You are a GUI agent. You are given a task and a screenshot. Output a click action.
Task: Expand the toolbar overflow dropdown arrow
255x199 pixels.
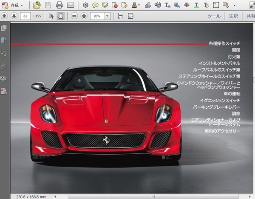(235, 5)
